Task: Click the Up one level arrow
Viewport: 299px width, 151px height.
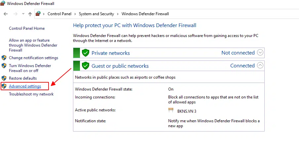Action: click(x=30, y=14)
